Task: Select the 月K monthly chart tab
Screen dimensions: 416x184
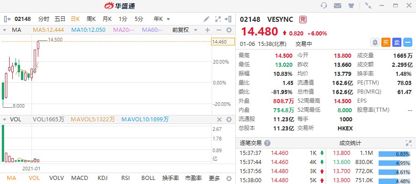Action: point(107,19)
